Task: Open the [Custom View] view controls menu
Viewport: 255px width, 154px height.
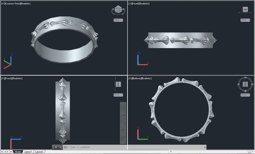Action: coord(12,3)
